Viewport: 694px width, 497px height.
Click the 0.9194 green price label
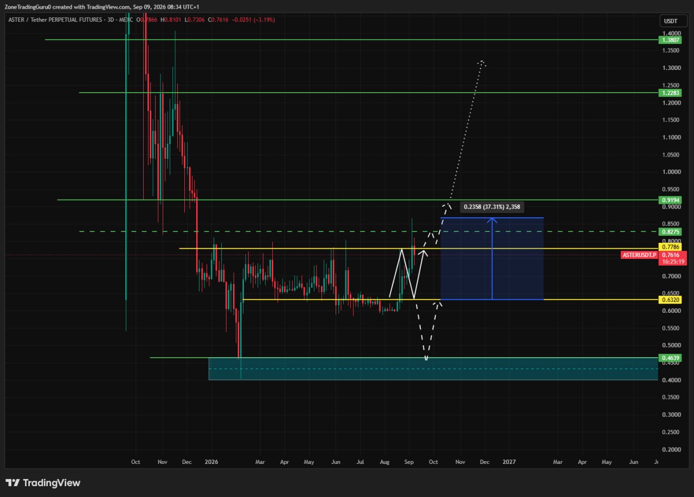669,200
